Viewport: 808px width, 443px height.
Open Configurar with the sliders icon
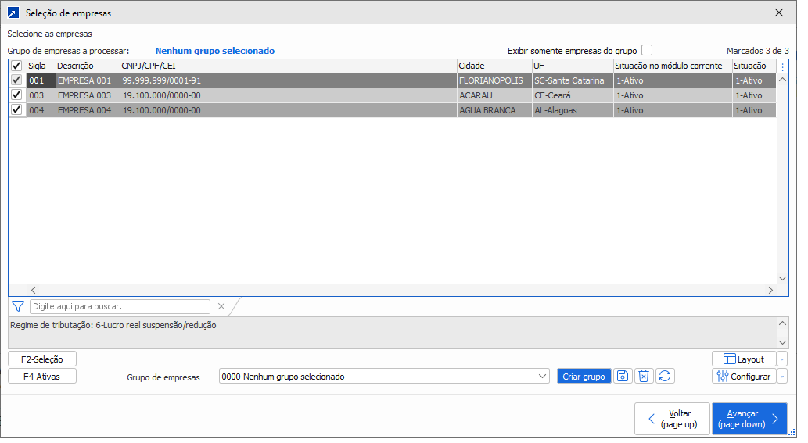(x=743, y=376)
